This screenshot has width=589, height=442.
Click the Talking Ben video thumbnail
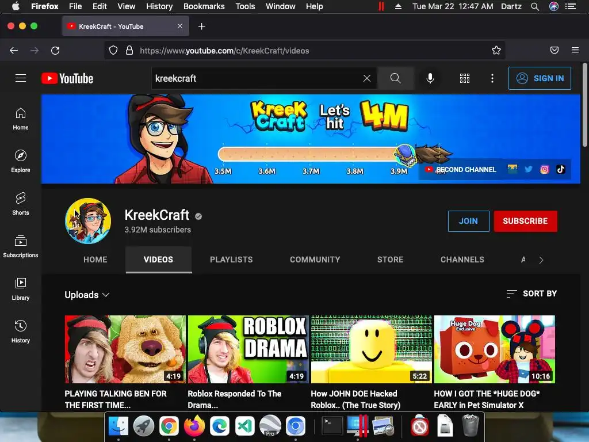[x=125, y=349]
